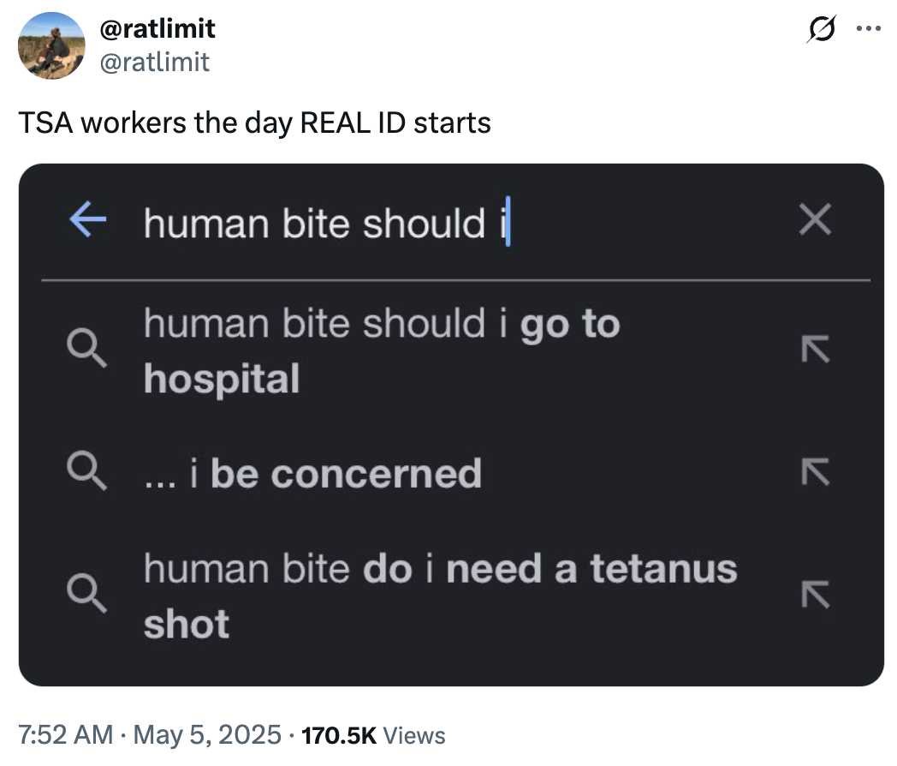Select the suggestion 'human bite do i need a tetanus shot'

(x=441, y=595)
